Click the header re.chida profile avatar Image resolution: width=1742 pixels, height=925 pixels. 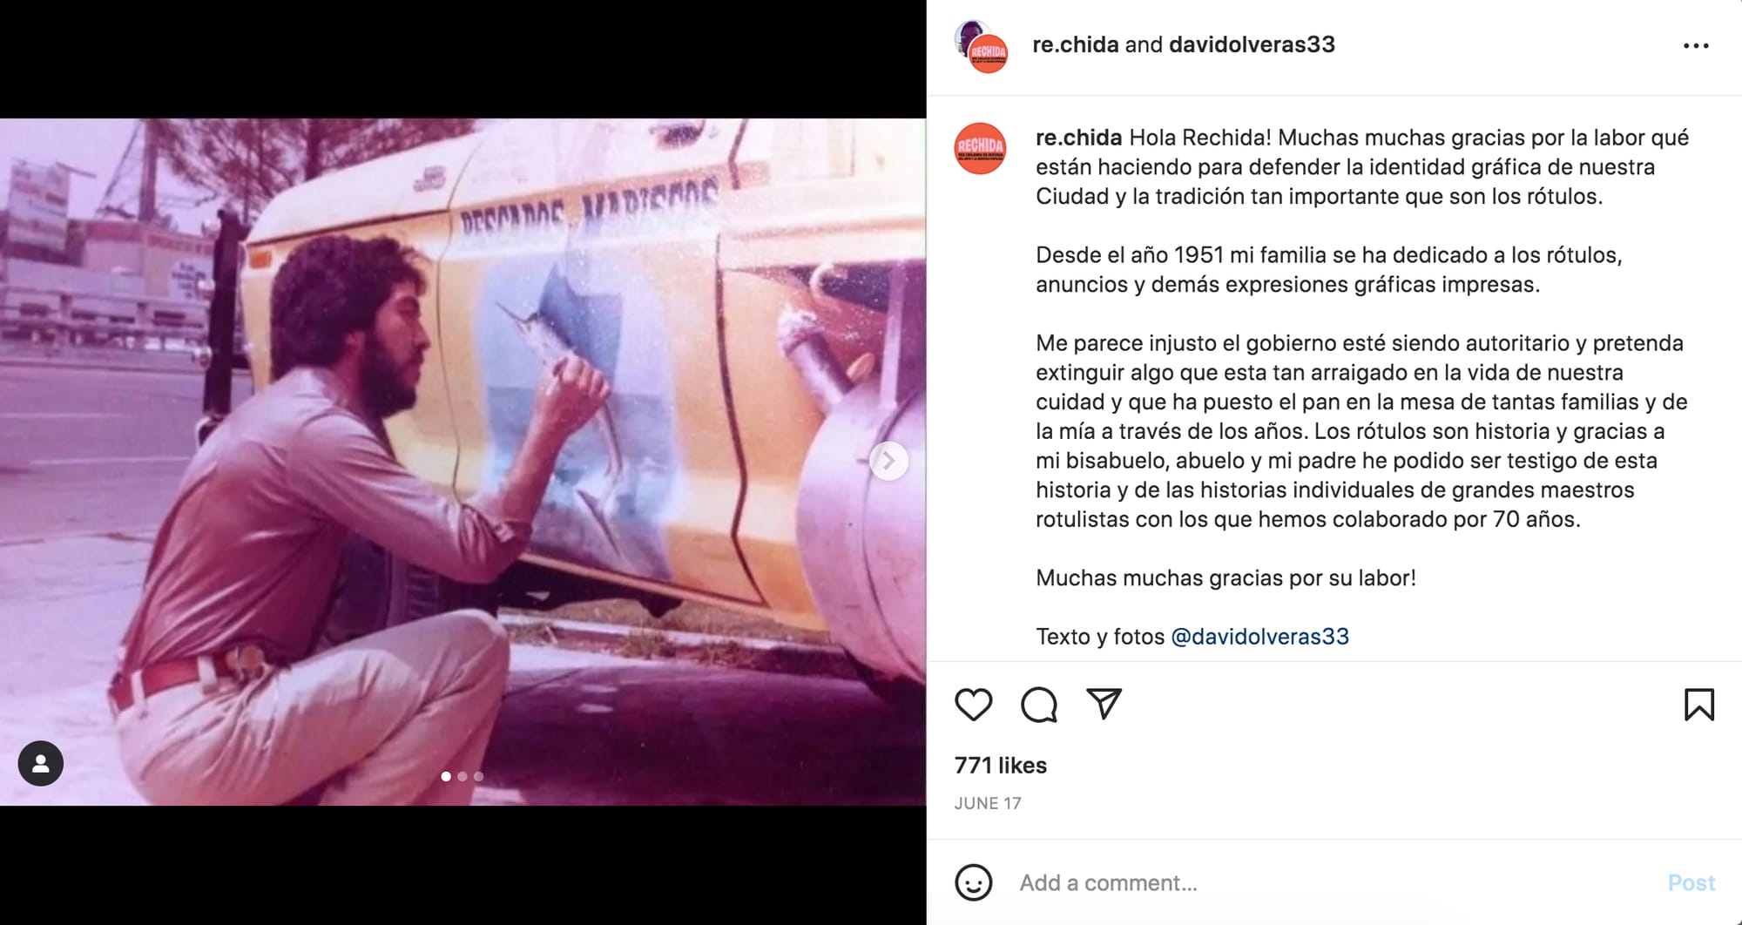pos(982,46)
